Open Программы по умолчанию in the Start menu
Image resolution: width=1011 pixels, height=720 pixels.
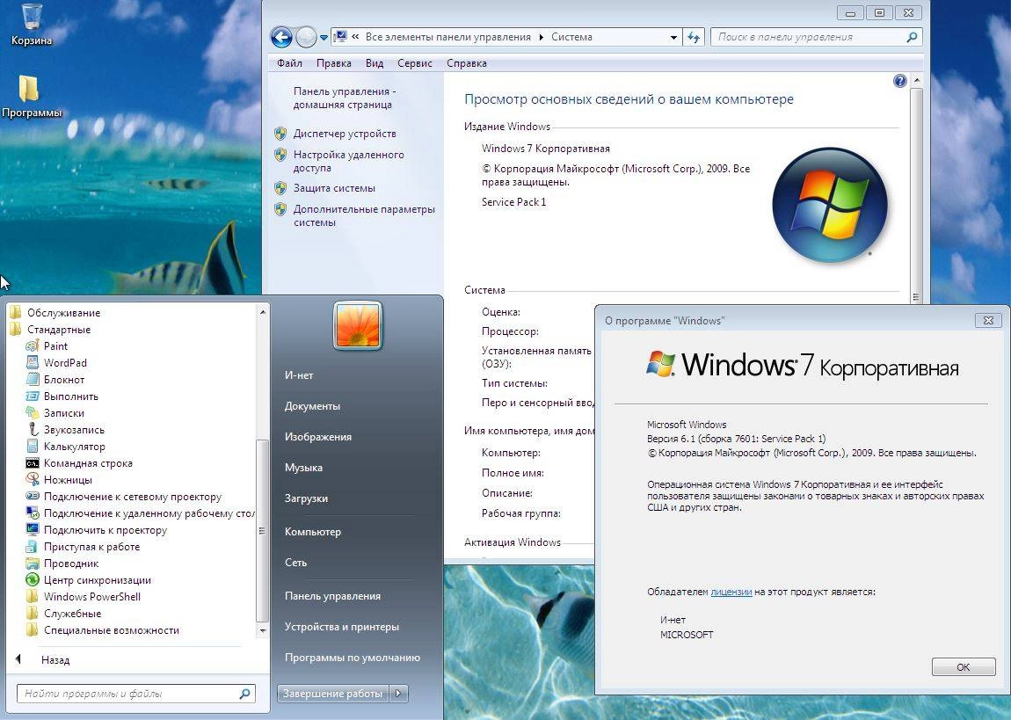tap(352, 658)
